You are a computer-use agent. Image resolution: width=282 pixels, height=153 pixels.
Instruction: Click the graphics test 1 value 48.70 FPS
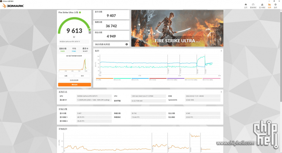(x=94, y=117)
